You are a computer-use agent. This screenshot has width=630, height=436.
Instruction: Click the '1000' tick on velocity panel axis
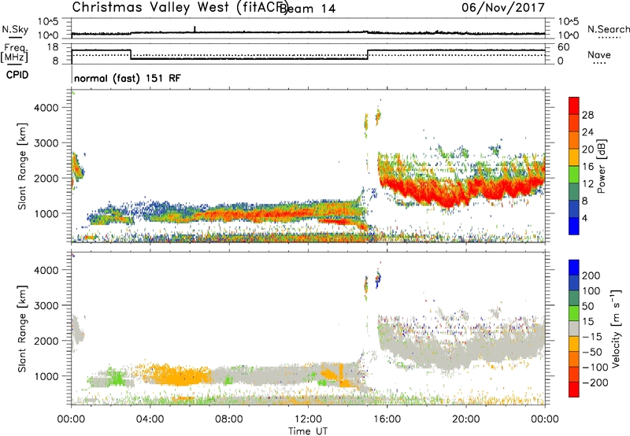click(x=46, y=376)
